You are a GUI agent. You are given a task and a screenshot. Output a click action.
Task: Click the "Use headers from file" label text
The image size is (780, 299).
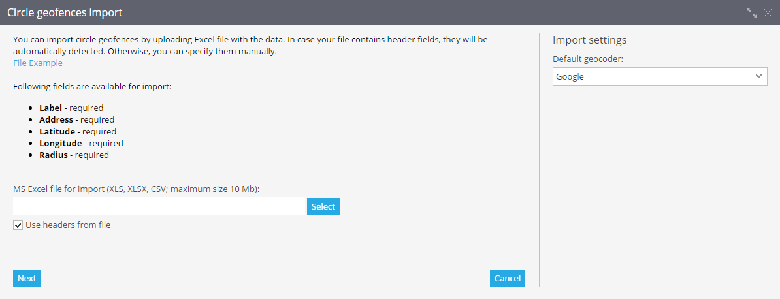(x=68, y=225)
